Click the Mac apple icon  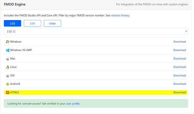click(x=8, y=59)
